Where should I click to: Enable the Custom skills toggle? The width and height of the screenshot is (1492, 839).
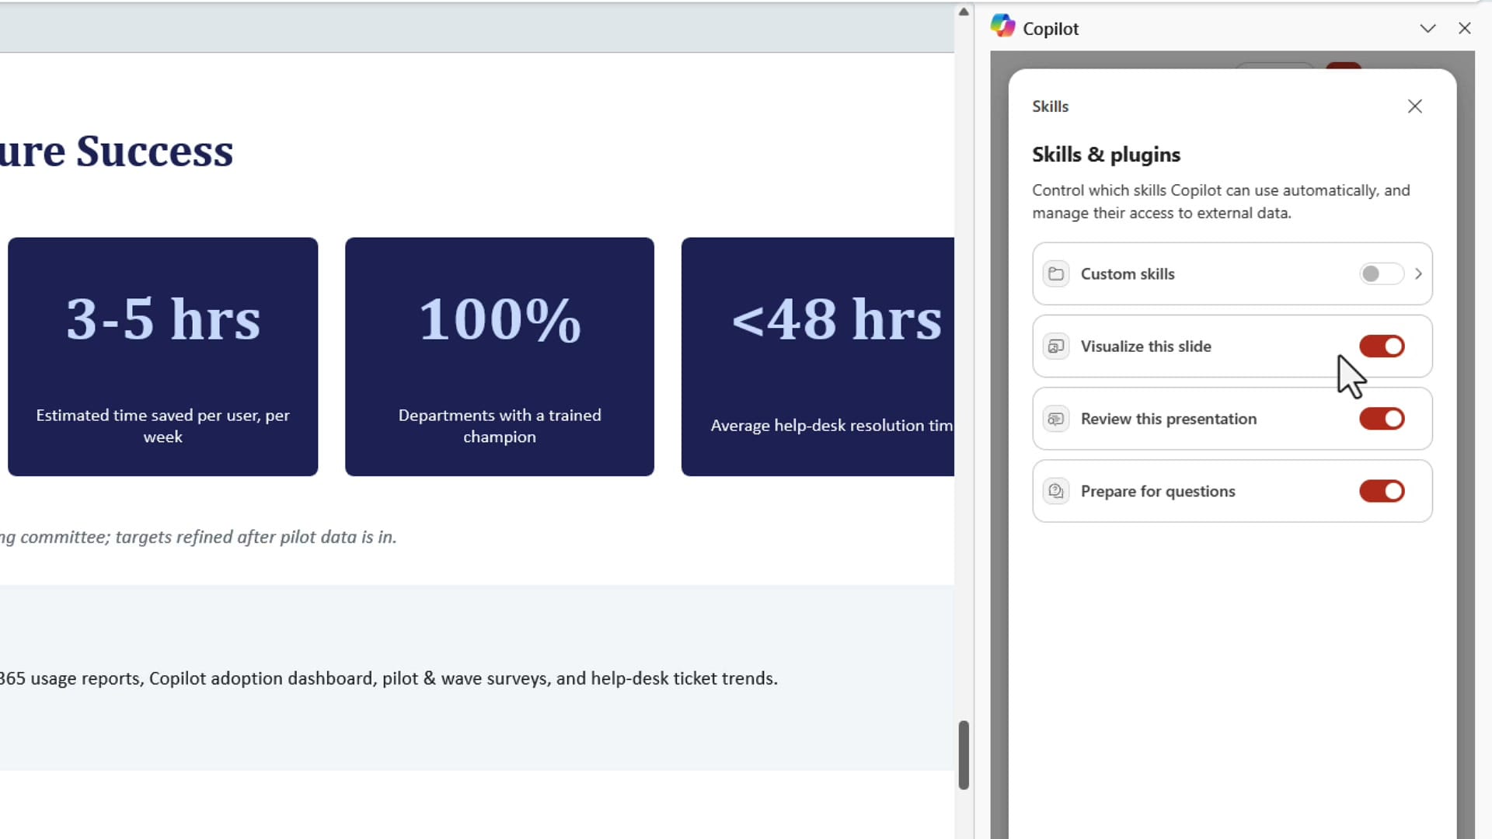(x=1382, y=274)
